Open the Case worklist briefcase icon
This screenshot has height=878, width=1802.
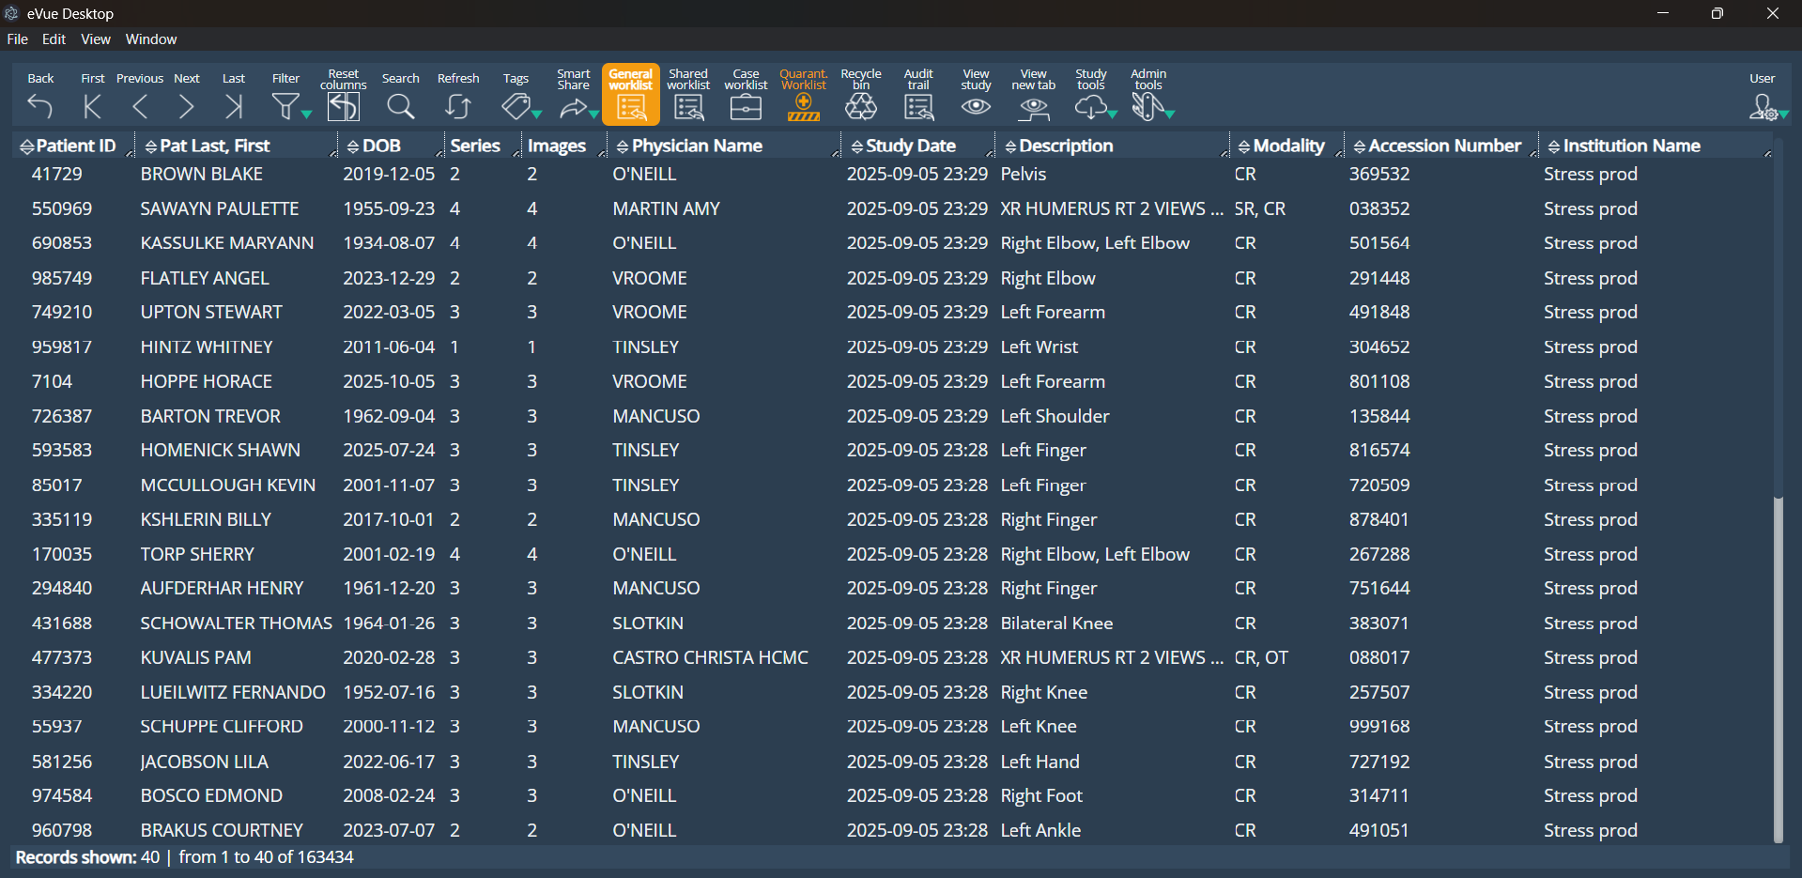(x=746, y=106)
